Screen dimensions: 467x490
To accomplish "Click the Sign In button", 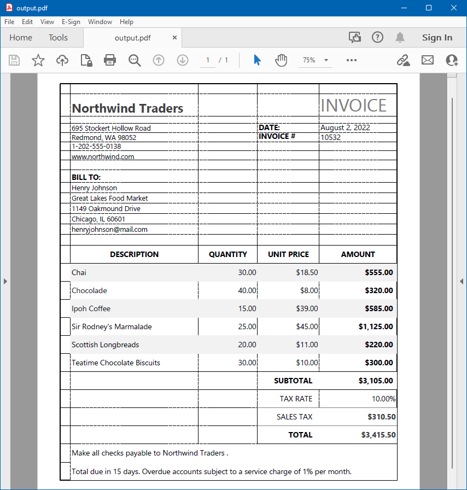I will 437,37.
